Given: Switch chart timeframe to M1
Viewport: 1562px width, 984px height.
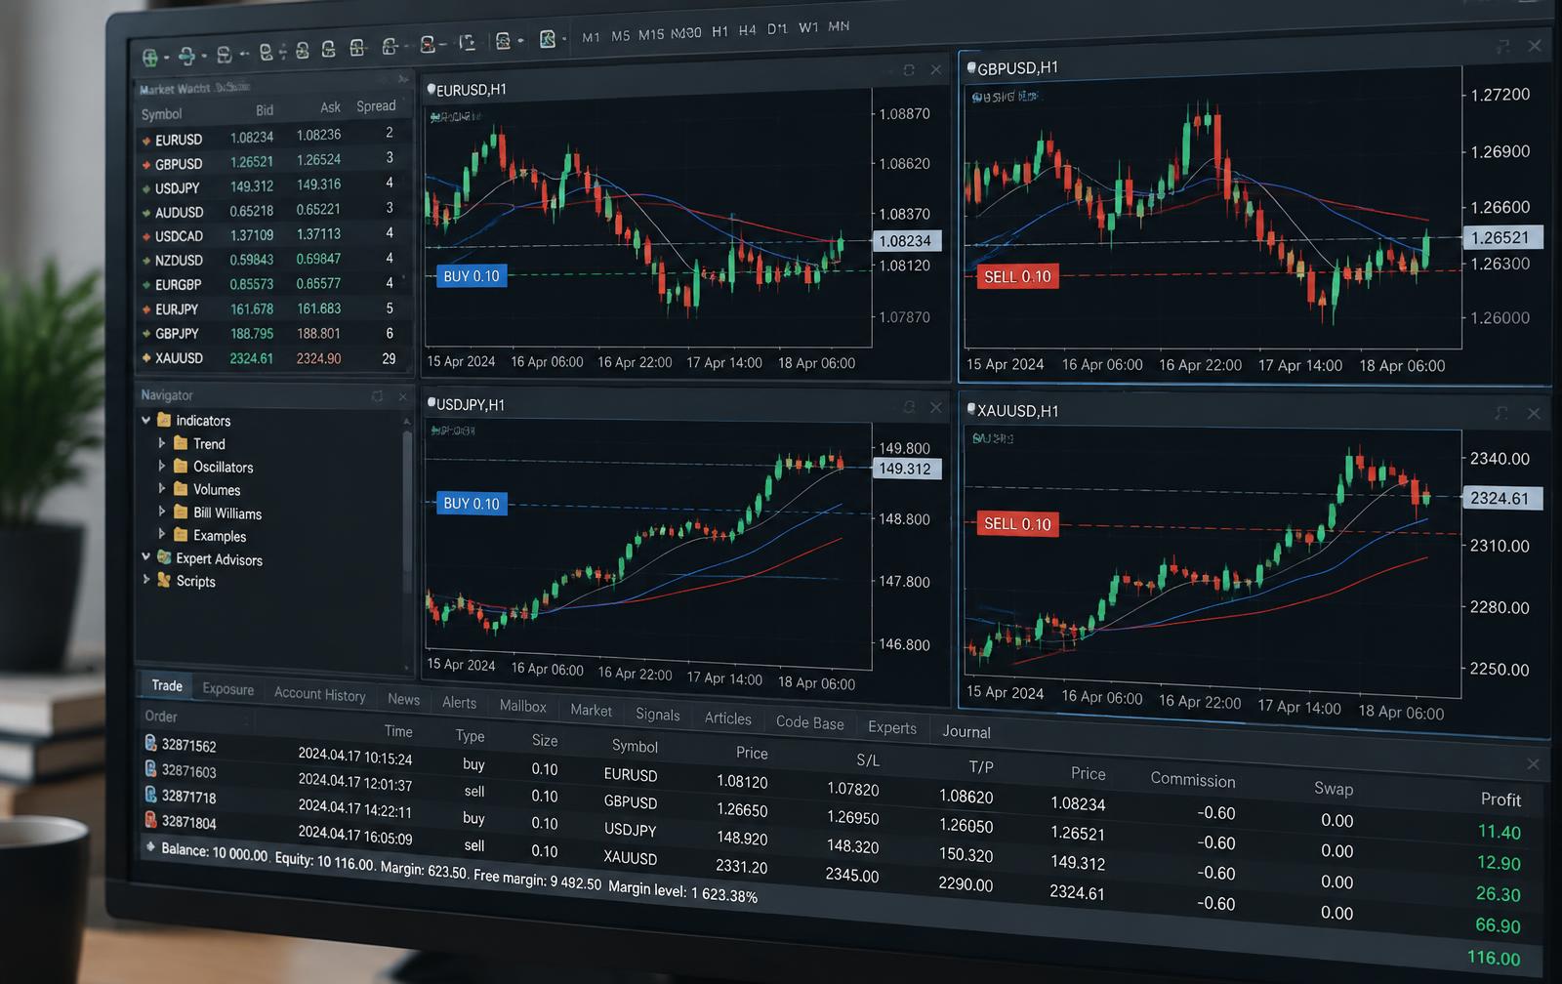Looking at the screenshot, I should [x=591, y=37].
